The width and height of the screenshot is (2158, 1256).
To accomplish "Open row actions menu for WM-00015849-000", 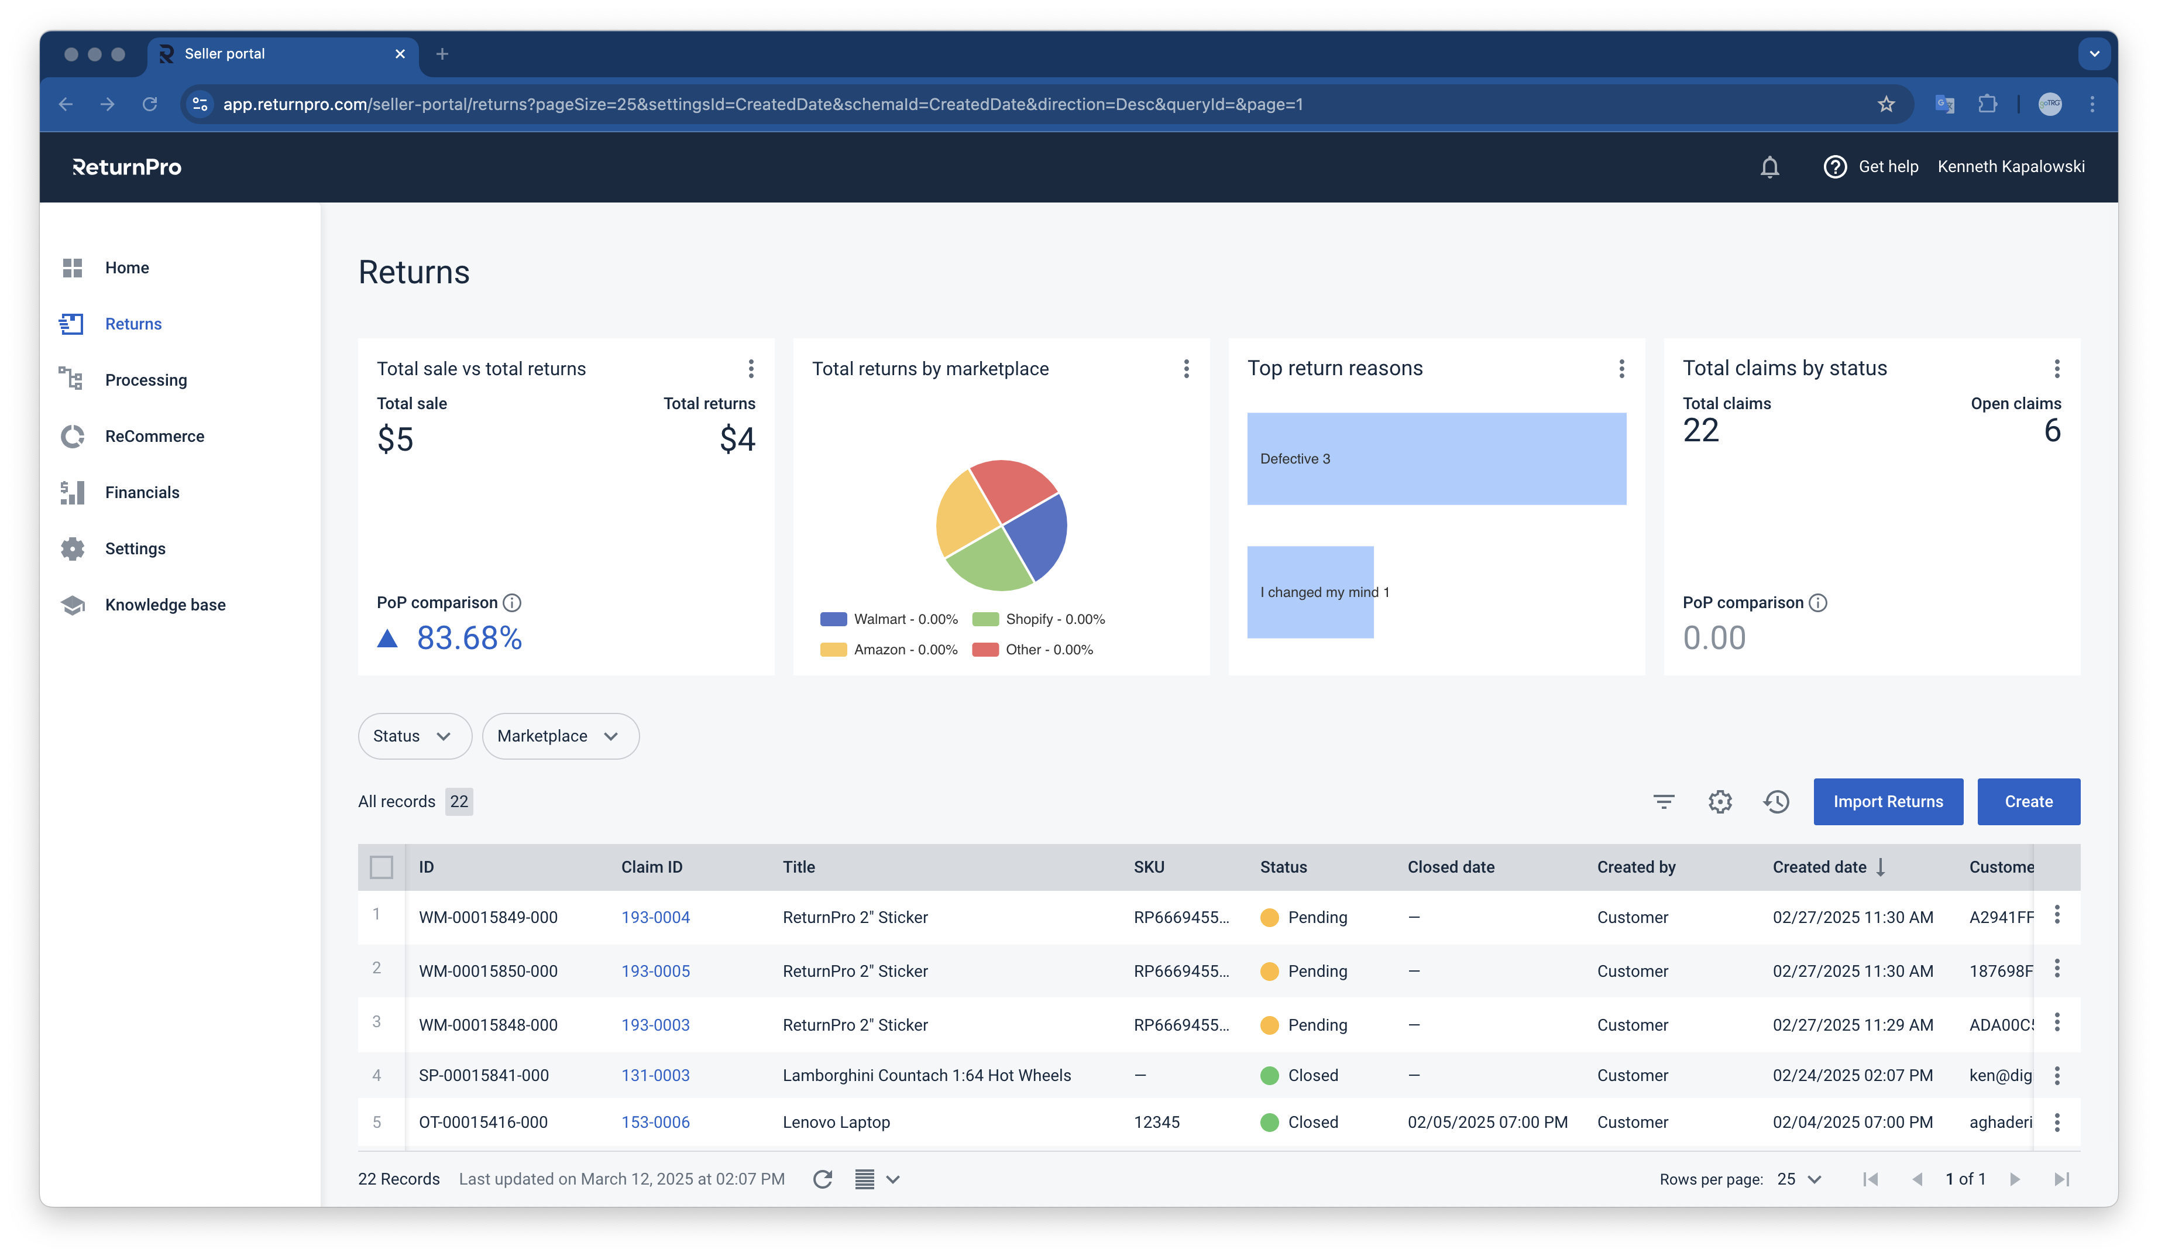I will (2057, 915).
